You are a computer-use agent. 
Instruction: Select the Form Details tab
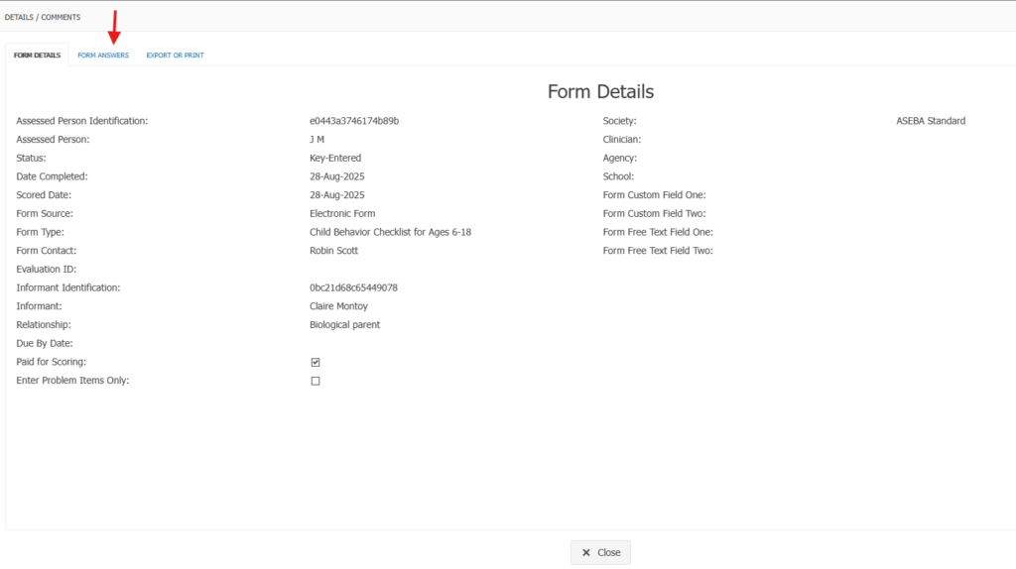pyautogui.click(x=37, y=56)
